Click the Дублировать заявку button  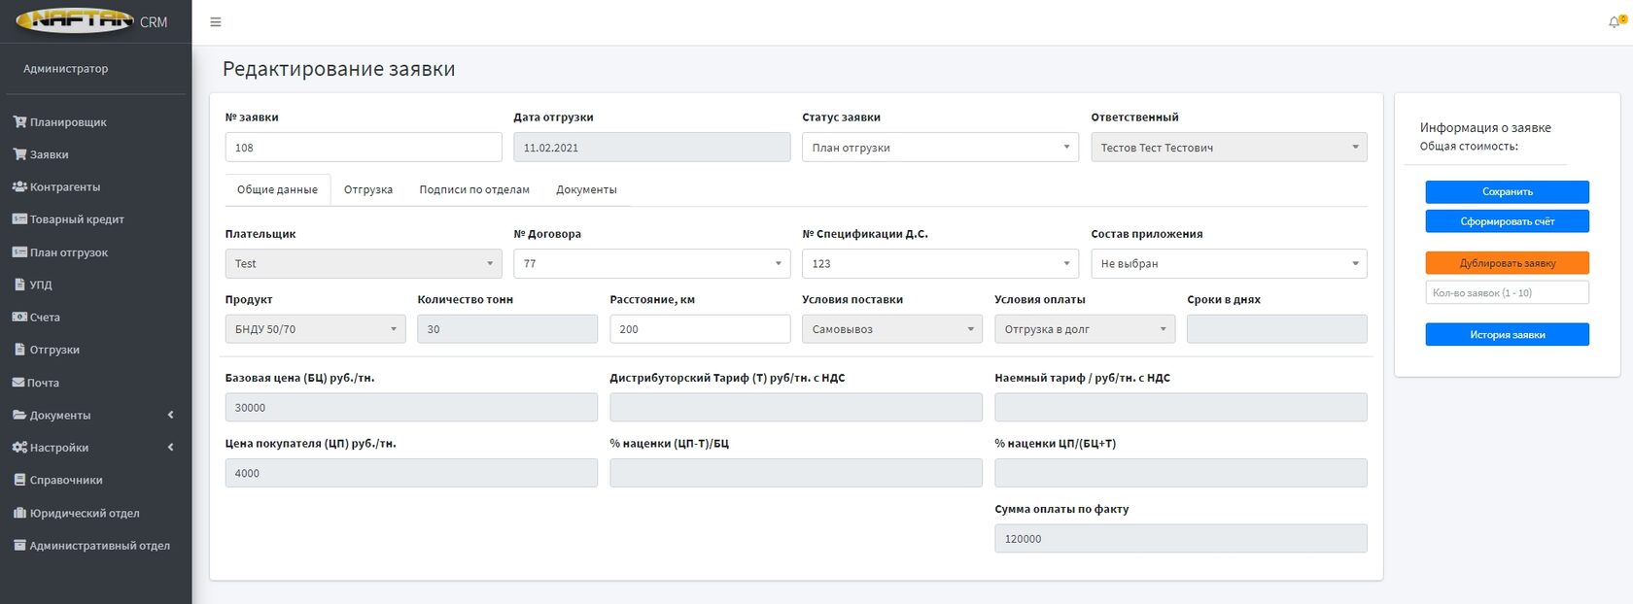(x=1507, y=263)
